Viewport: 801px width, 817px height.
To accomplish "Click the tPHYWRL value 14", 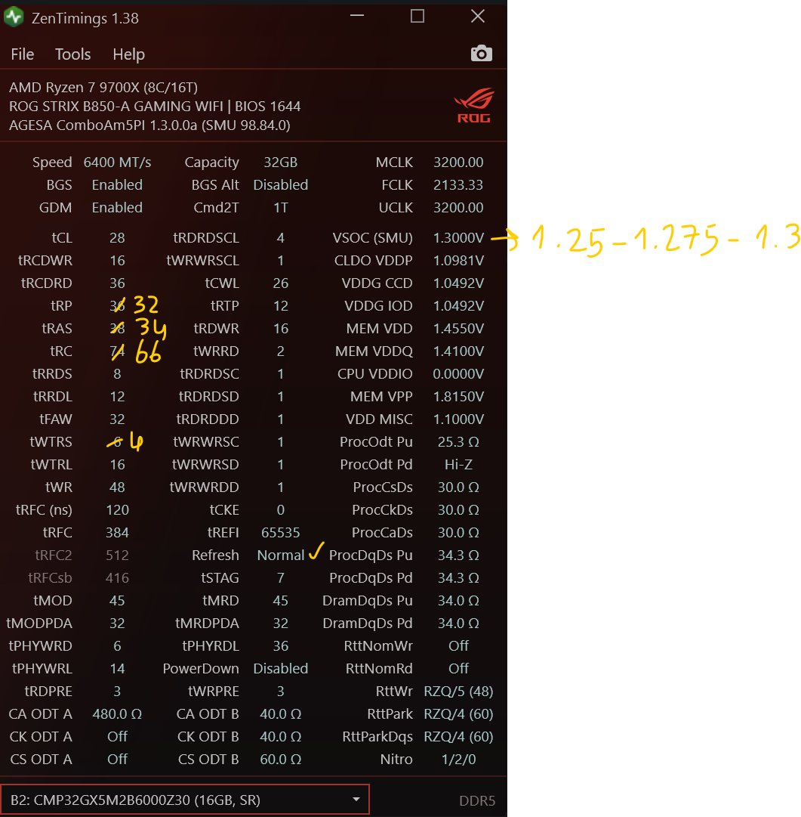I will tap(117, 669).
